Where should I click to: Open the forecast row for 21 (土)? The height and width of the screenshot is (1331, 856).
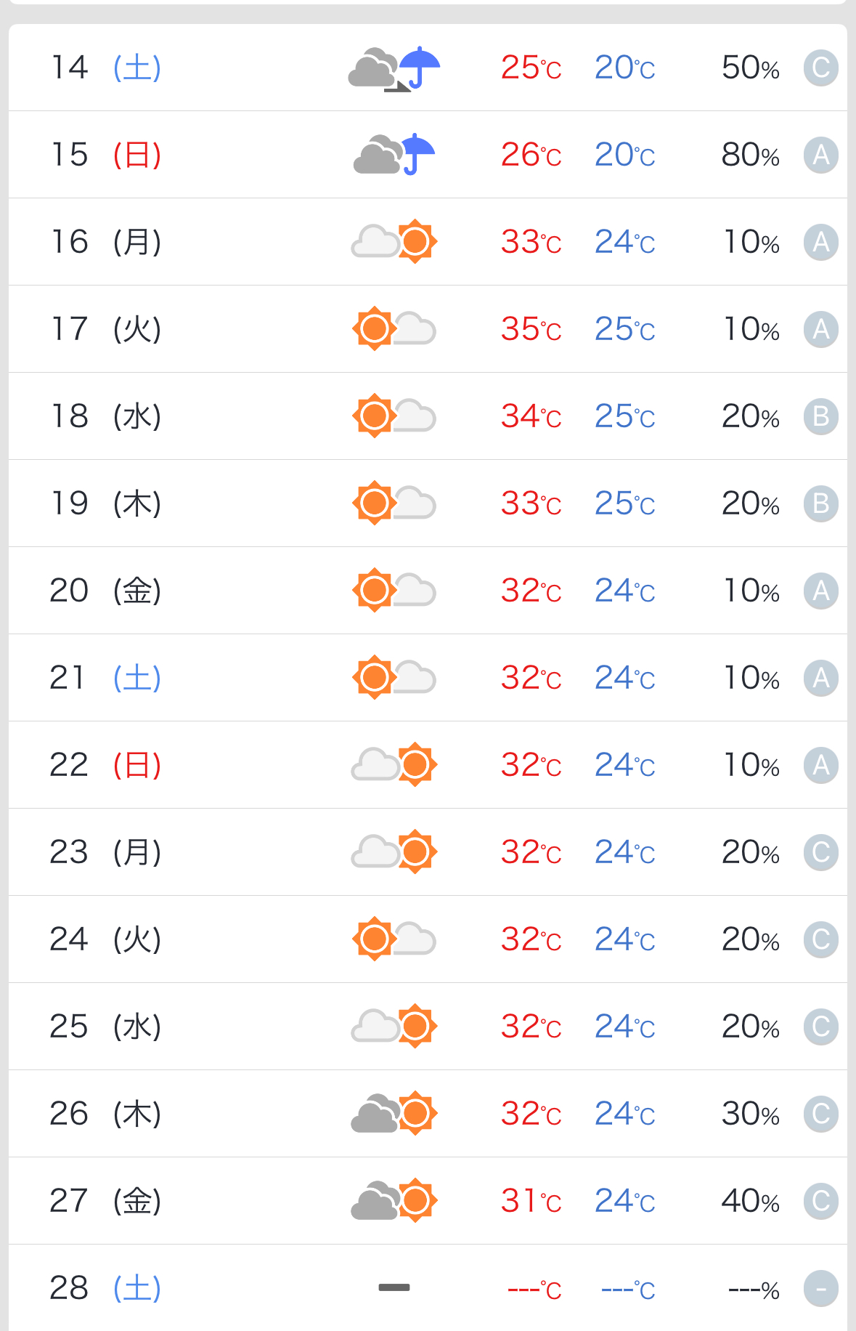pos(428,678)
